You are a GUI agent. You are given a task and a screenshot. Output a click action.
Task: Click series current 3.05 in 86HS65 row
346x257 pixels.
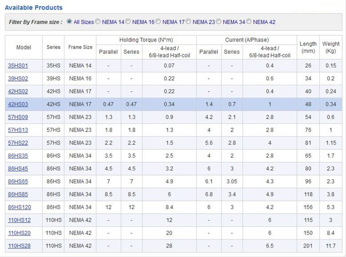[x=232, y=181]
